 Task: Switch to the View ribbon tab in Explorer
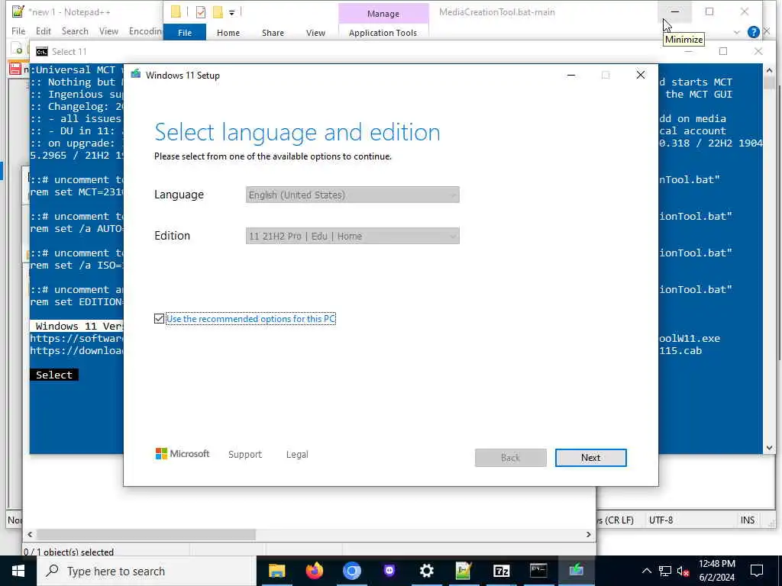point(315,32)
